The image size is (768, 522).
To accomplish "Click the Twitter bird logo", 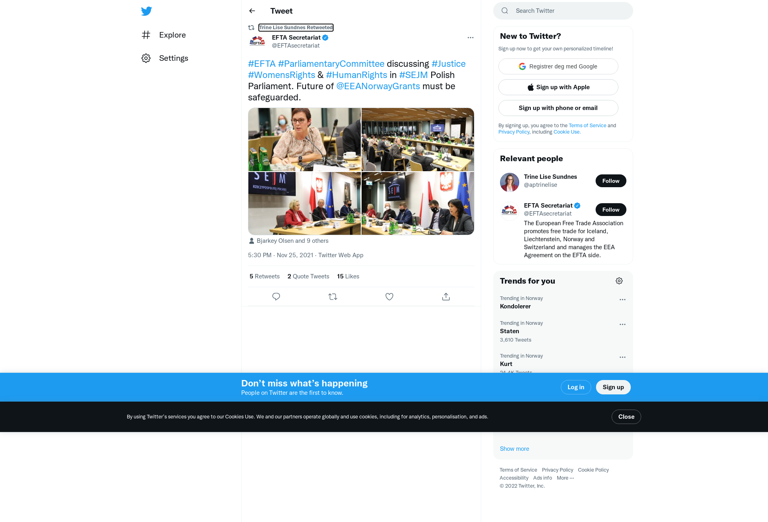I will (146, 11).
